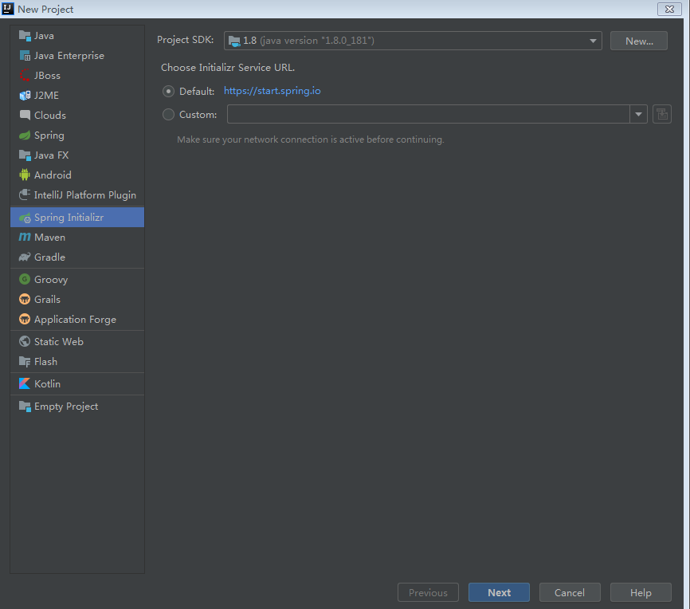690x609 pixels.
Task: Click the Application Forge icon
Action: click(x=25, y=320)
